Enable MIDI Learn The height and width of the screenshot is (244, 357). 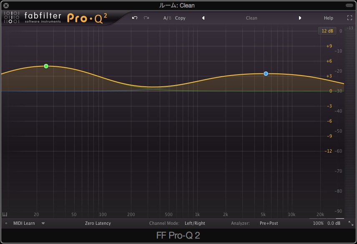pos(24,223)
